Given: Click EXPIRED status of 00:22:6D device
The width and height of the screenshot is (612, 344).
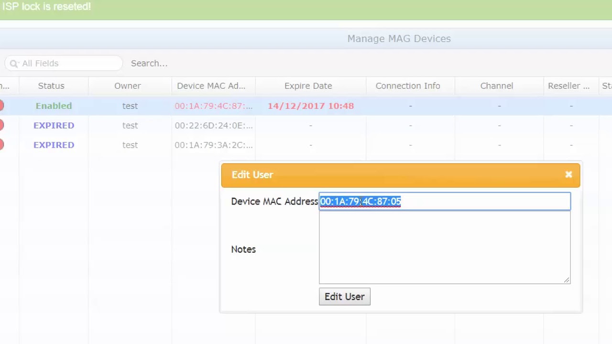Looking at the screenshot, I should [54, 125].
